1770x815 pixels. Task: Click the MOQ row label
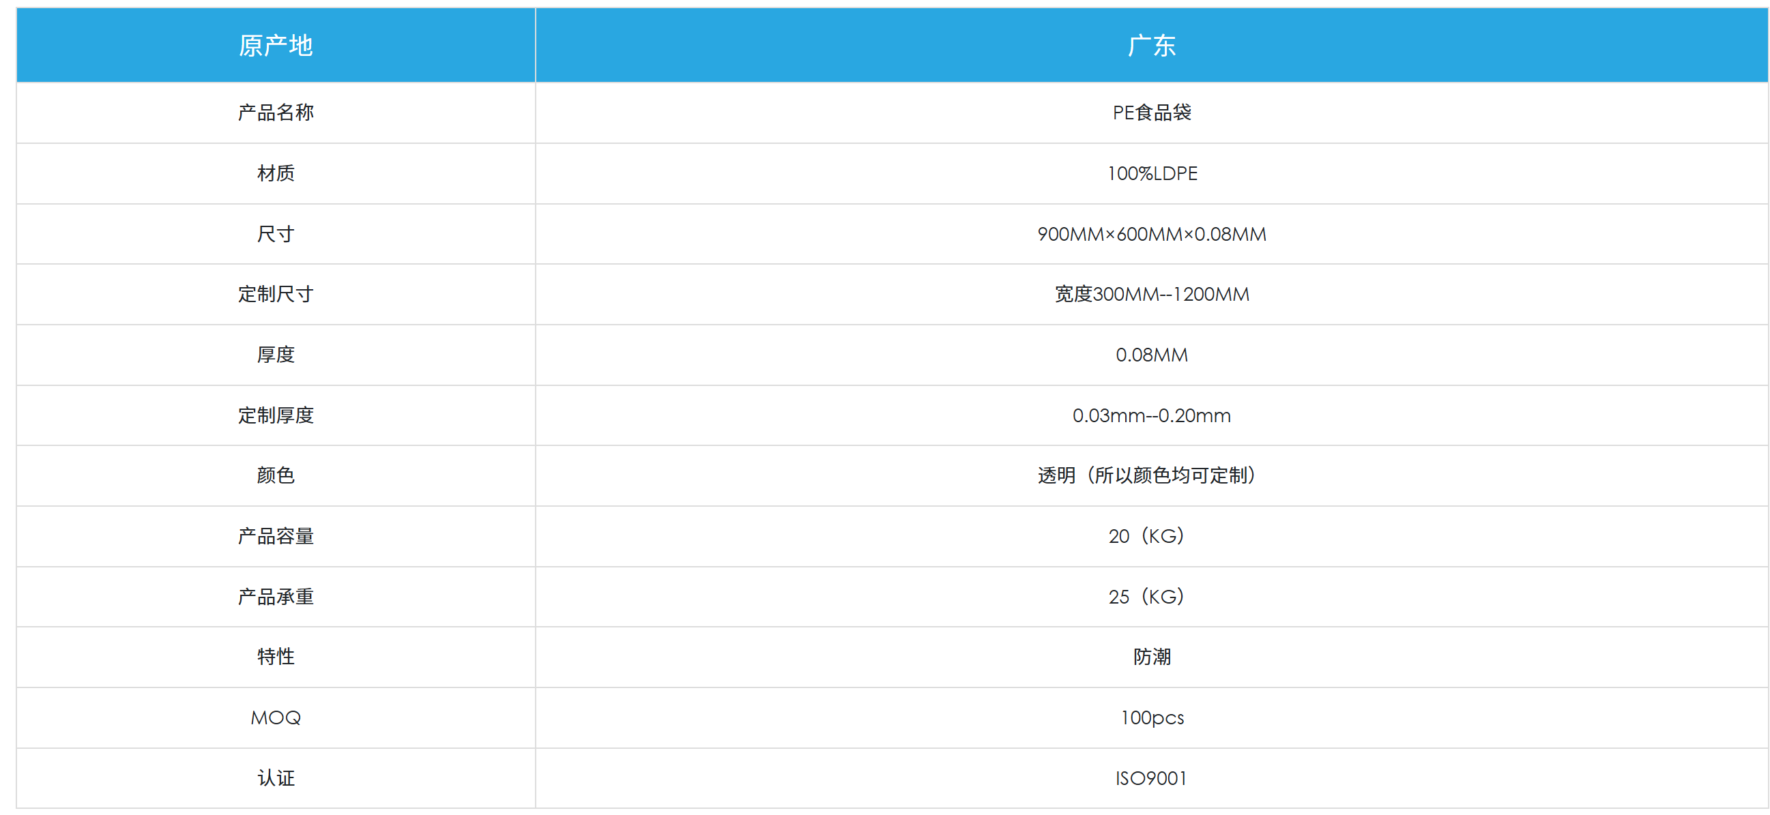pyautogui.click(x=276, y=717)
